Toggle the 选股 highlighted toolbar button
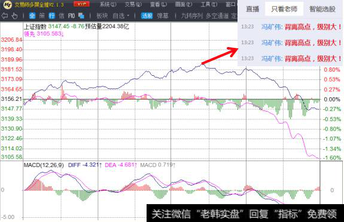The height and width of the screenshot is (222, 344). 147,16
